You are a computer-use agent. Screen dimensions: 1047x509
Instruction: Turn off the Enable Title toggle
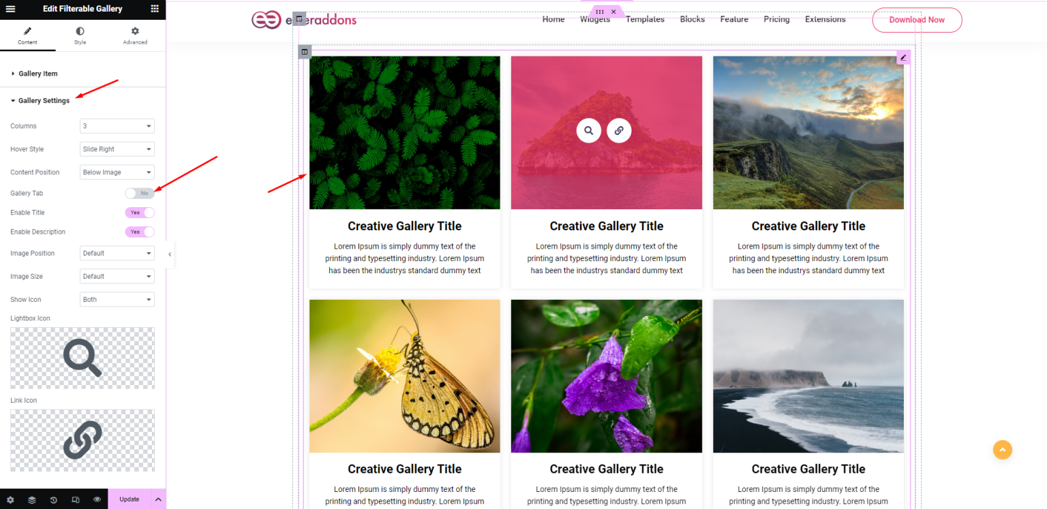pos(140,212)
